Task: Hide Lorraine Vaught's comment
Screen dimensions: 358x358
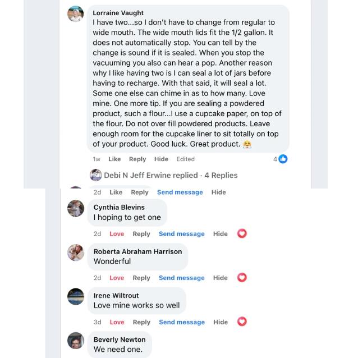Action: tap(161, 159)
